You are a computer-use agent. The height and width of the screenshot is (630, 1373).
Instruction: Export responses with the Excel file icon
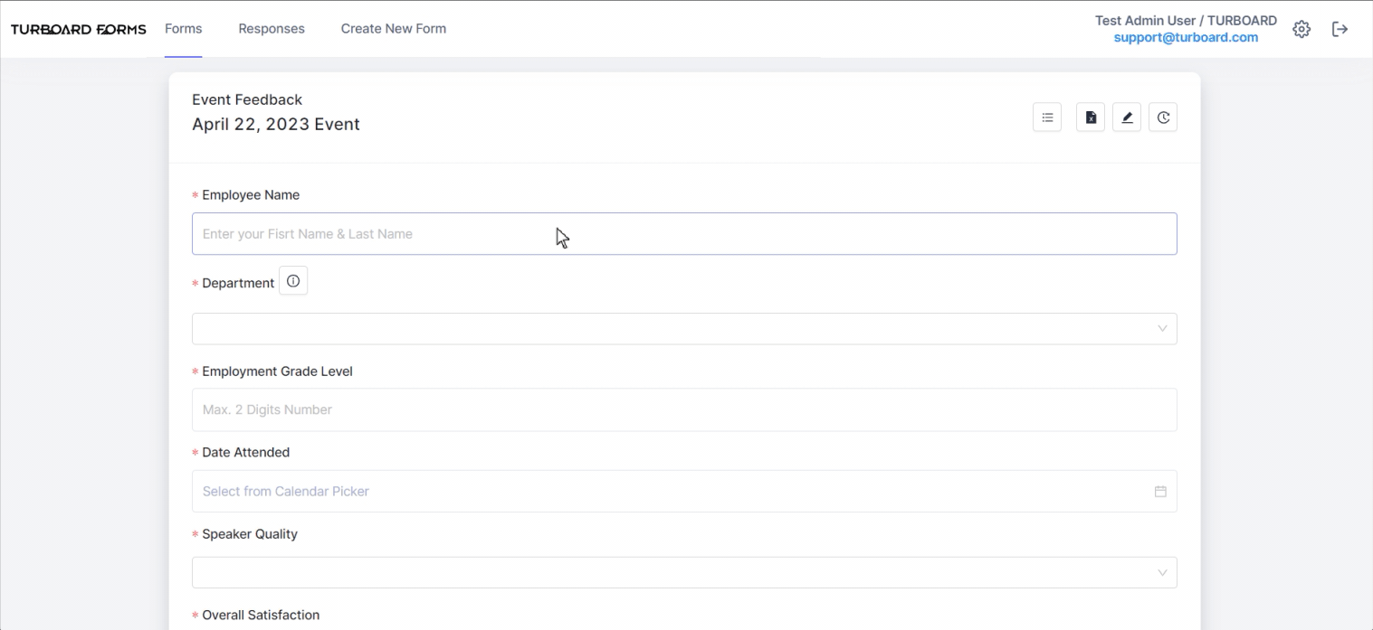pos(1091,118)
